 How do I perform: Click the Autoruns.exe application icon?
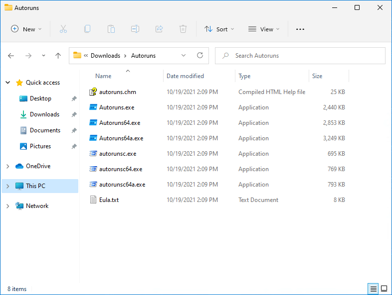93,107
